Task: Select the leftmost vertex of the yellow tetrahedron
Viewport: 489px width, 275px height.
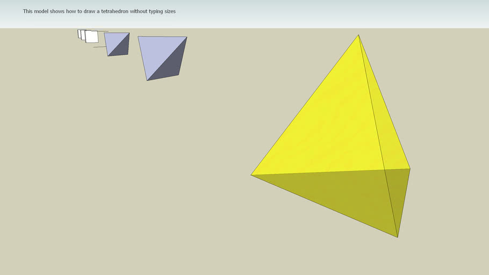Action: 251,175
